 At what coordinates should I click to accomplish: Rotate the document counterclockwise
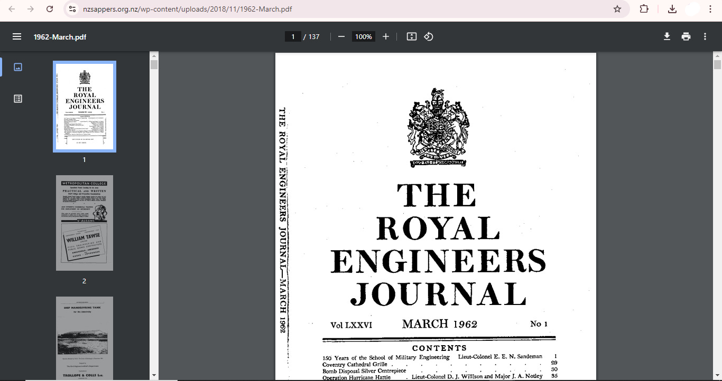coord(429,36)
